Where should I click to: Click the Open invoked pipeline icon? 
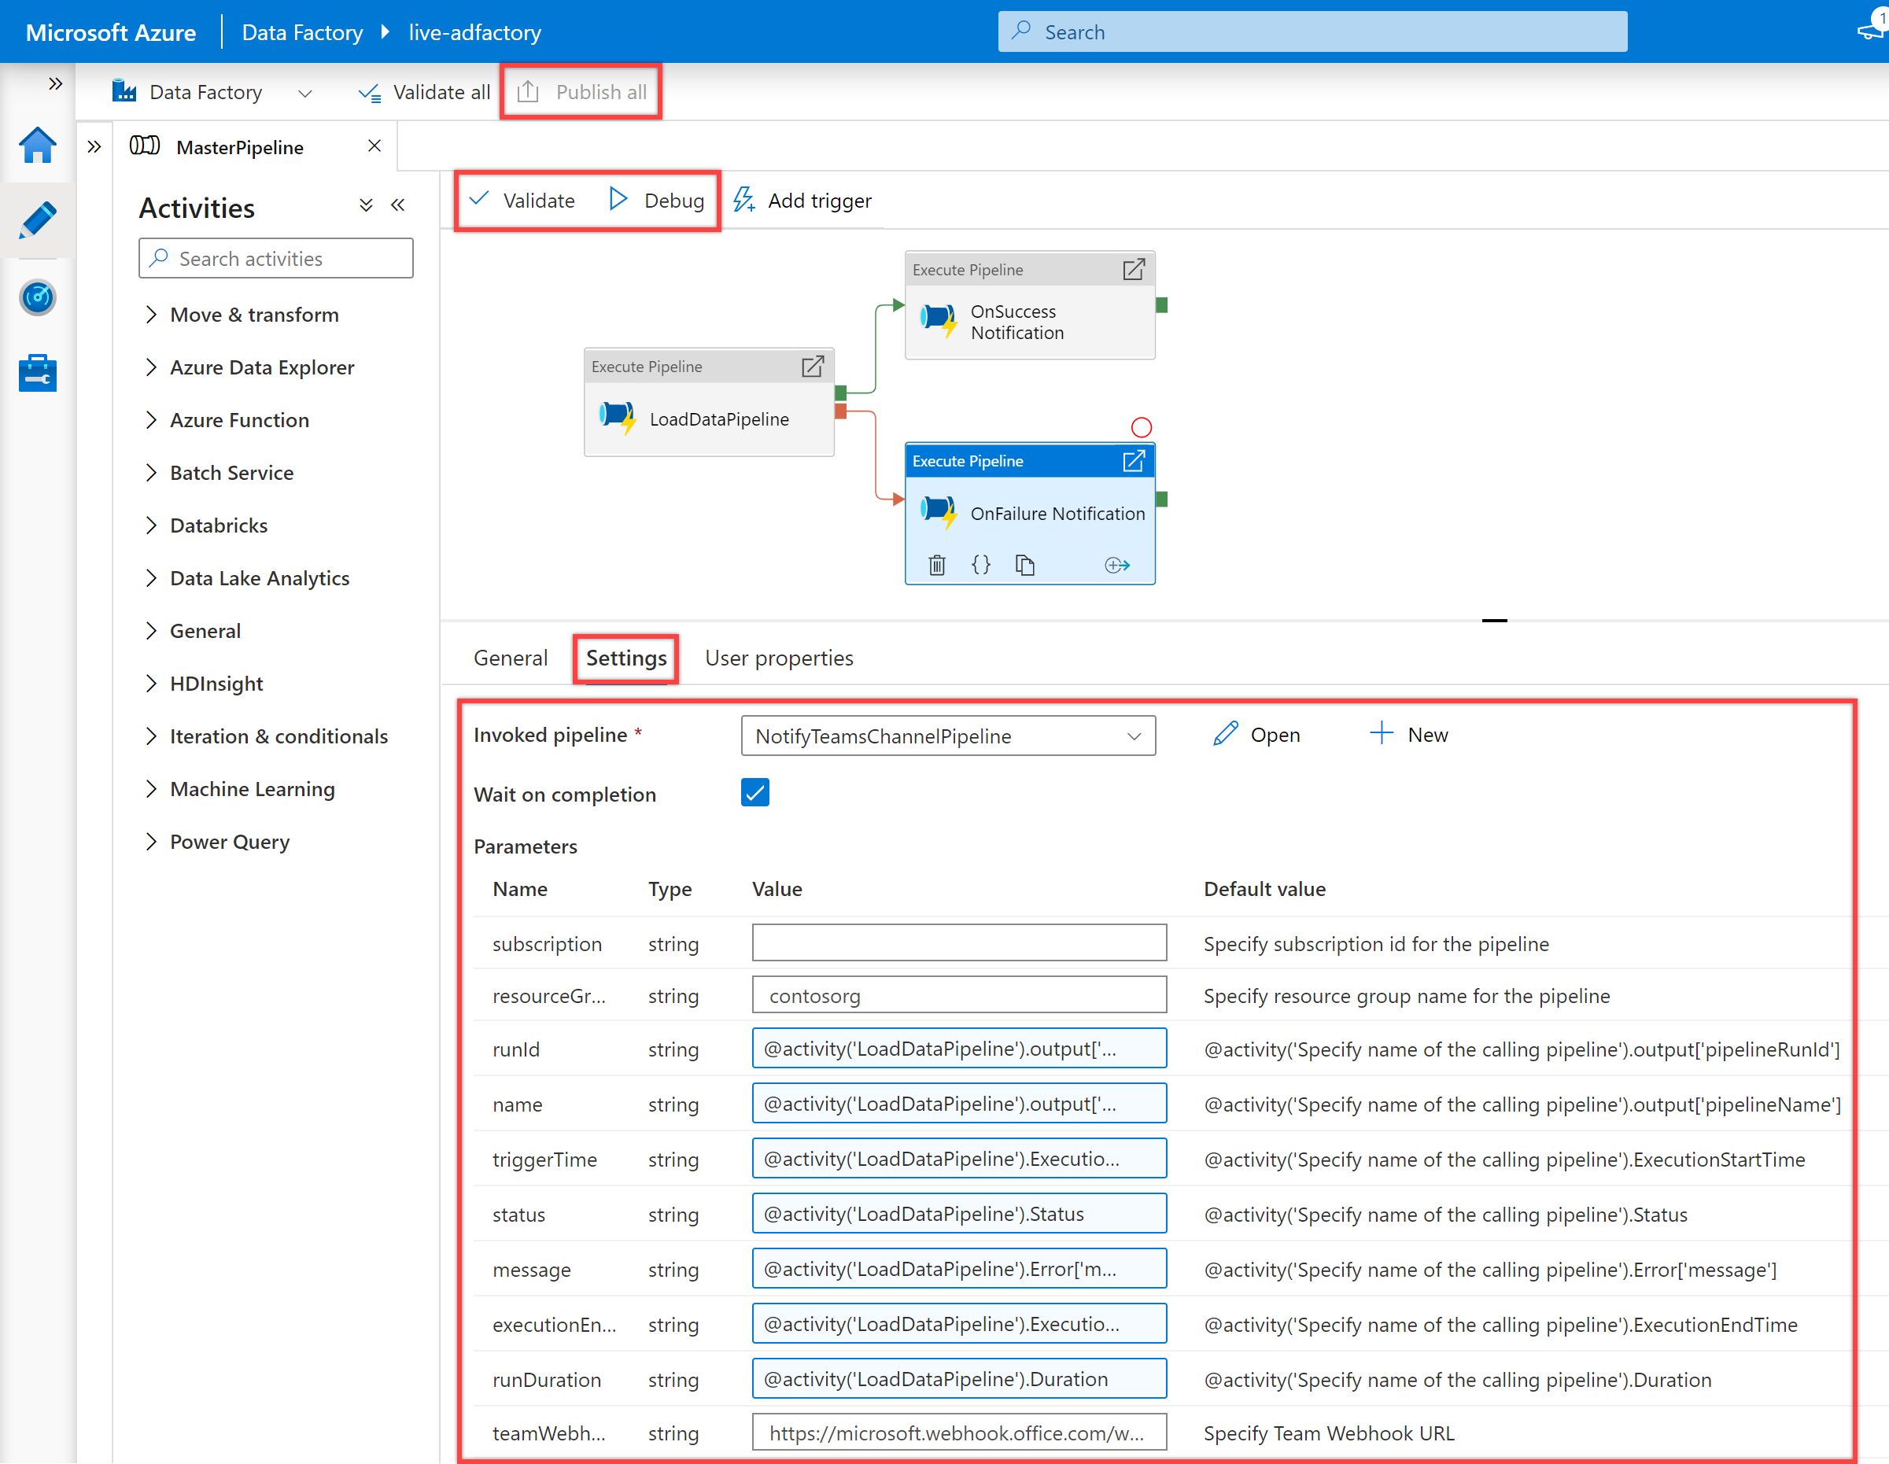pyautogui.click(x=1259, y=734)
